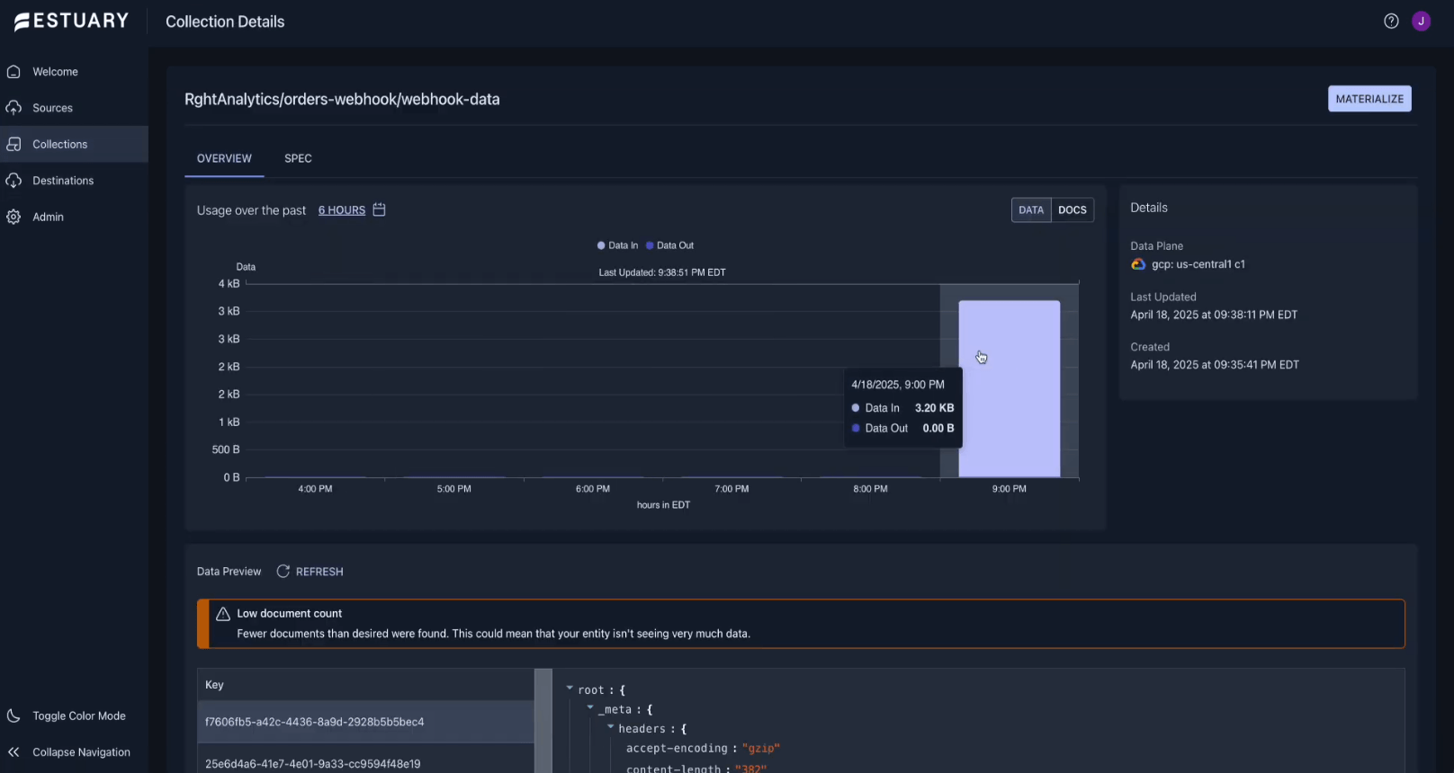1454x773 pixels.
Task: Click the moon color mode icon
Action: click(13, 715)
